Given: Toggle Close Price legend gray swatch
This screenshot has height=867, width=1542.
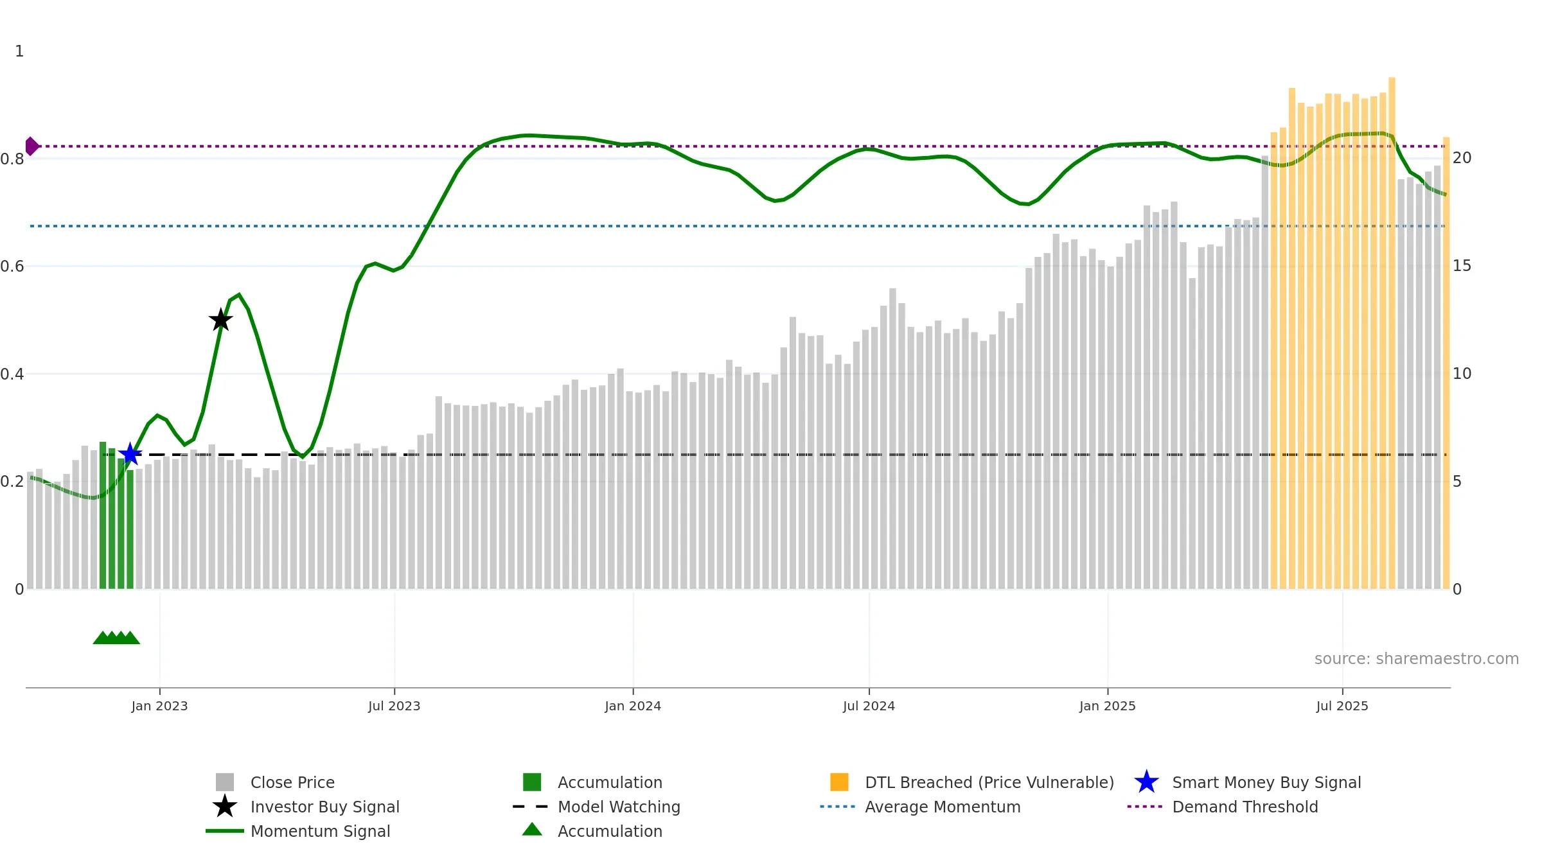Looking at the screenshot, I should (225, 782).
